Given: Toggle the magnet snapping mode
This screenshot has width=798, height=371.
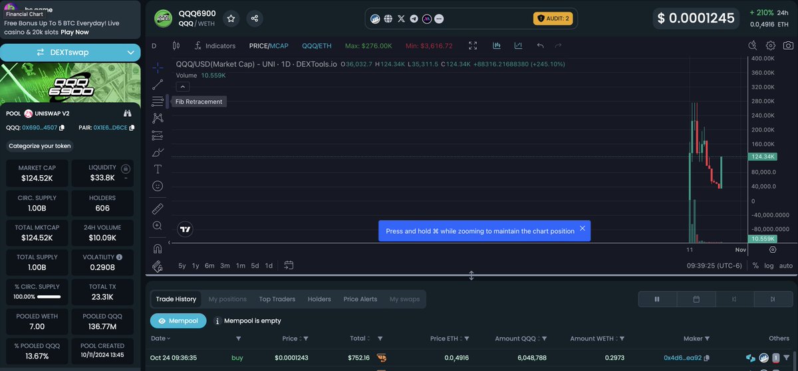Looking at the screenshot, I should click(x=158, y=250).
